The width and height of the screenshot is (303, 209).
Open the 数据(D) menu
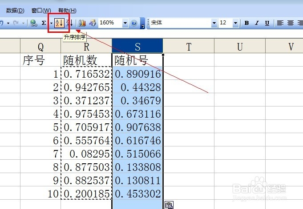point(15,10)
